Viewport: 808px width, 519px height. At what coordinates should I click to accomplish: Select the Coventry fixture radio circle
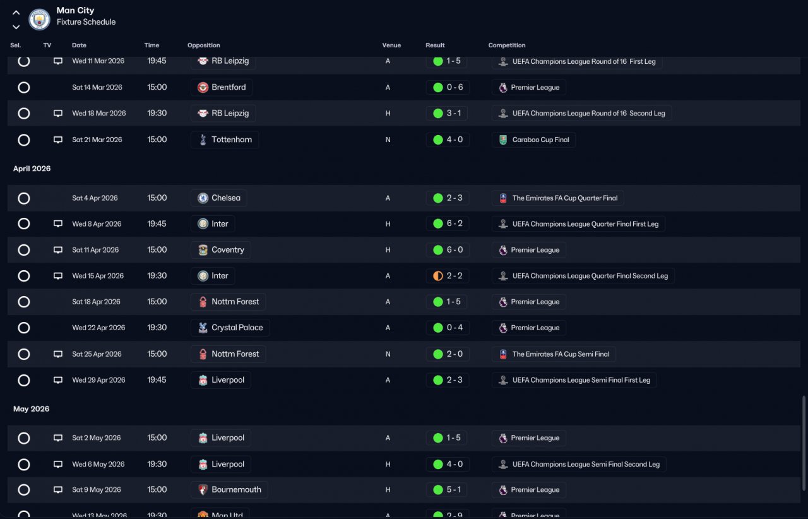[x=24, y=250]
